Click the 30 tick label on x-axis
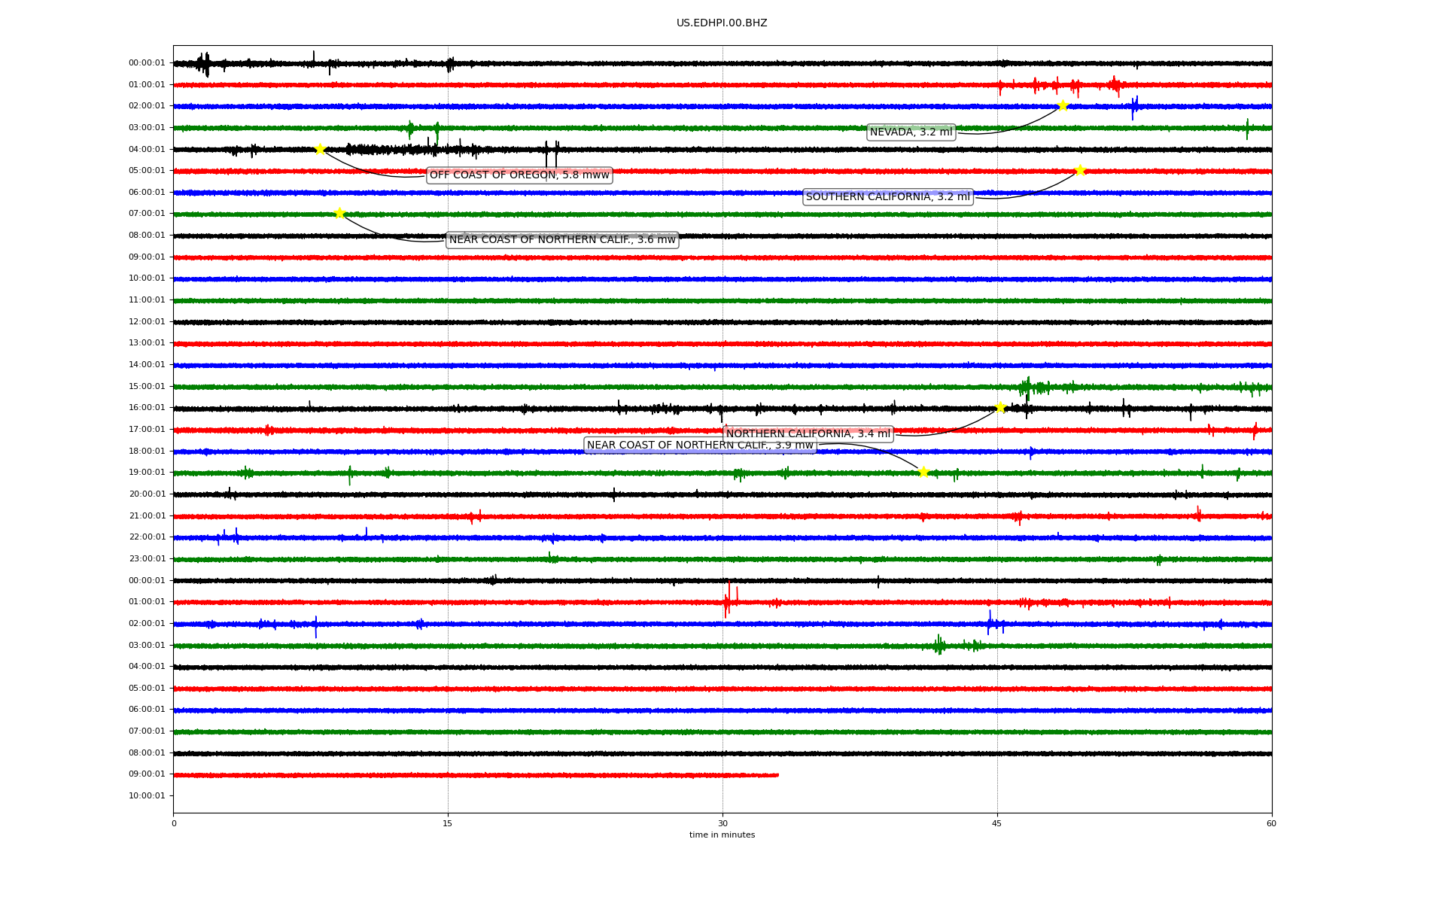The height and width of the screenshot is (903, 1445). [x=722, y=823]
